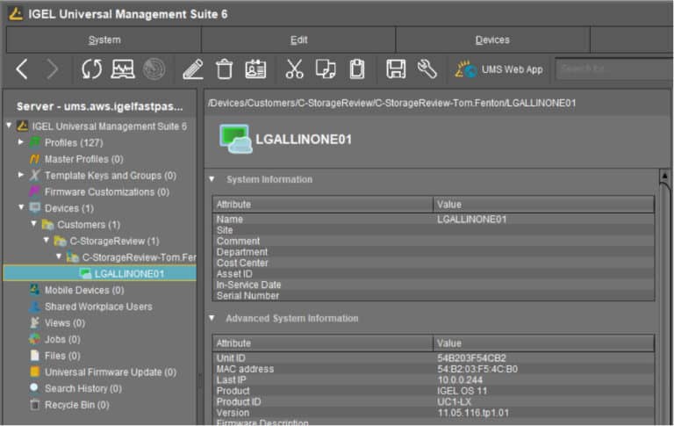Click the Unit ID value 54B203F54CB2

click(471, 358)
